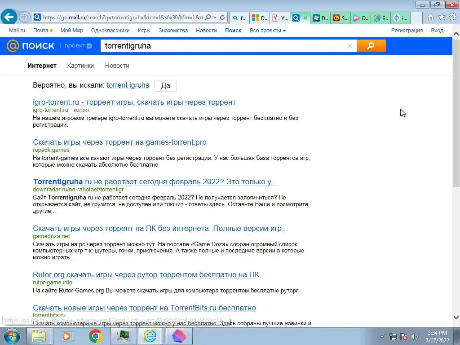Open Почта in the top navigation

pos(41,31)
